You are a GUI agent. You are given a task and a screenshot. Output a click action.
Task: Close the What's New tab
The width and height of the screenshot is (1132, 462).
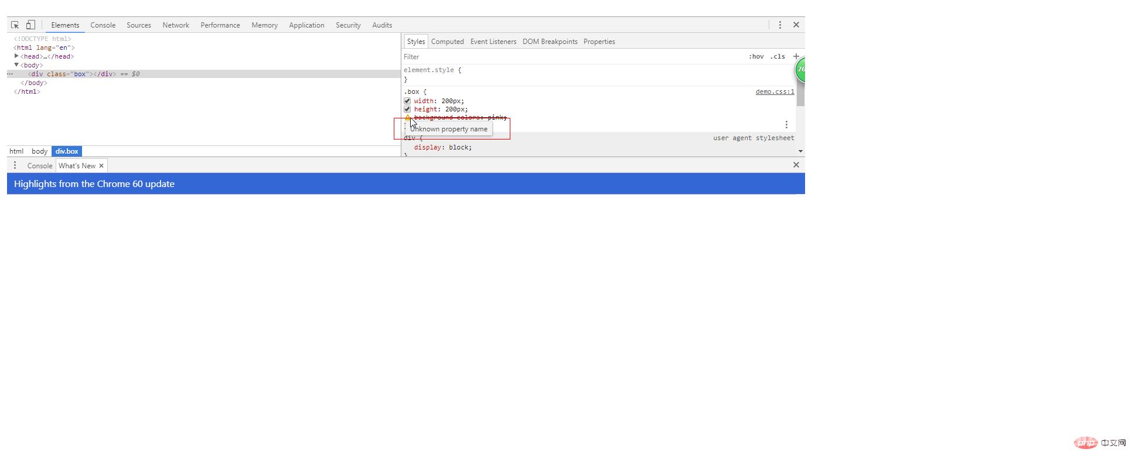(101, 166)
